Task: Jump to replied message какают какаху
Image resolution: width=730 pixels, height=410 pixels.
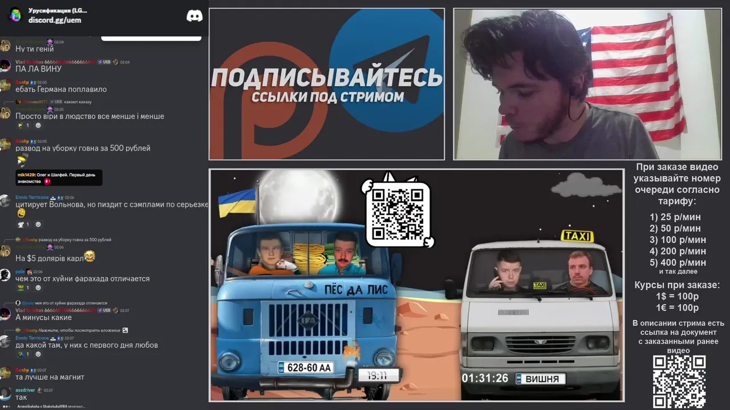Action: [x=78, y=102]
